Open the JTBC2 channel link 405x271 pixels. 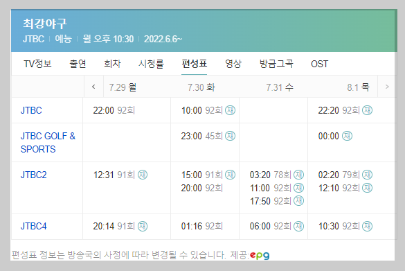click(34, 175)
